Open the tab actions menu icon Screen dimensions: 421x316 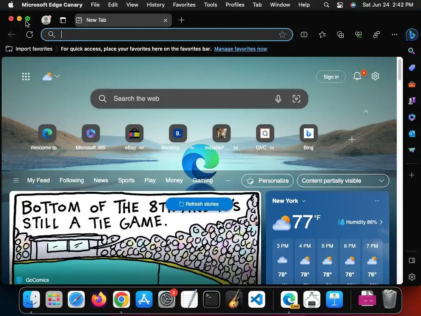click(x=63, y=20)
